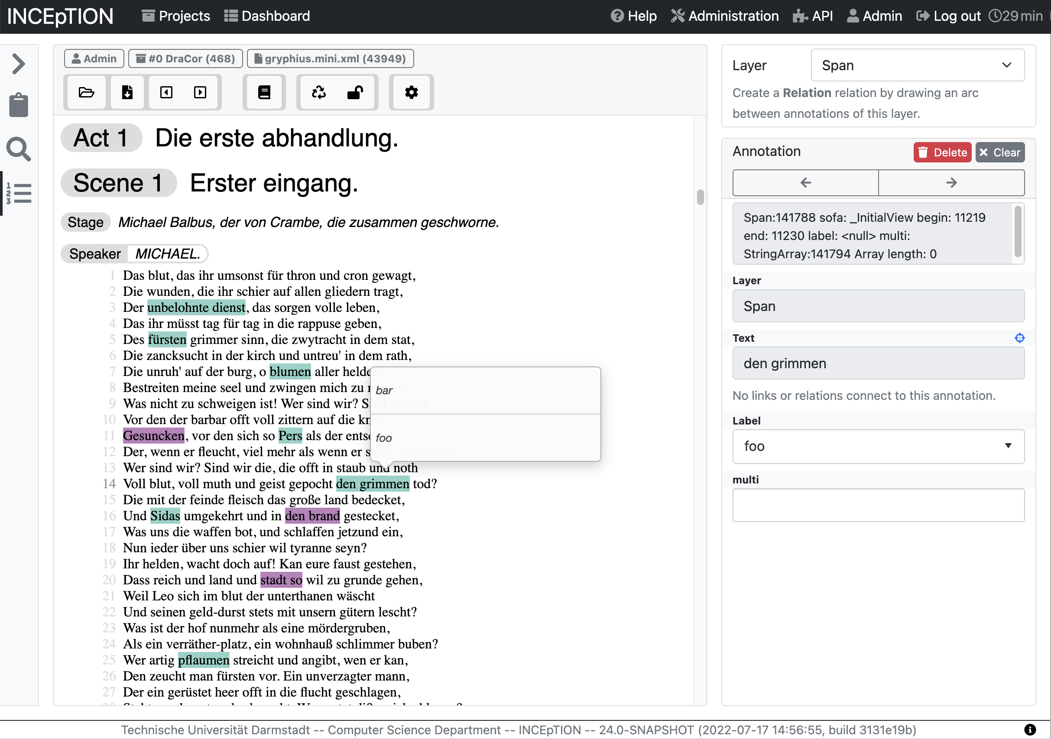This screenshot has height=739, width=1051.
Task: Open the Projects menu
Action: click(176, 16)
